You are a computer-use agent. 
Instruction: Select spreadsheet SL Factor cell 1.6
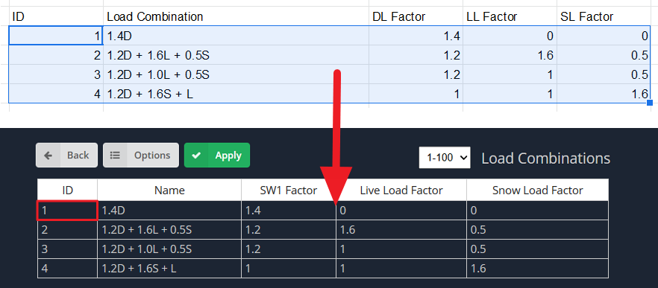[604, 94]
